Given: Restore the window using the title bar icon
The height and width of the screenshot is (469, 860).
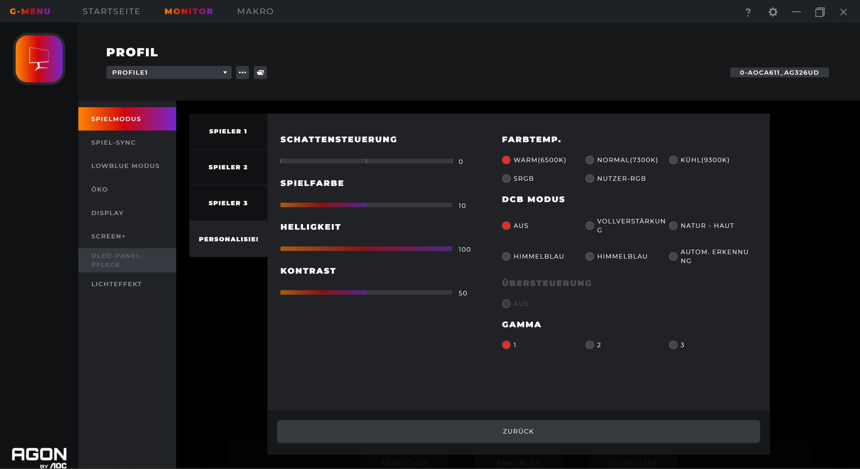Looking at the screenshot, I should click(820, 12).
